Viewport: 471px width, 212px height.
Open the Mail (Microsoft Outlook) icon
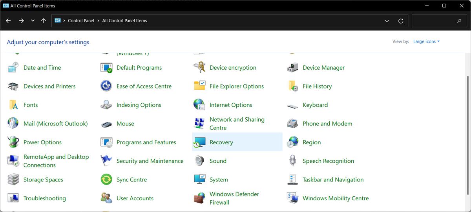[13, 124]
